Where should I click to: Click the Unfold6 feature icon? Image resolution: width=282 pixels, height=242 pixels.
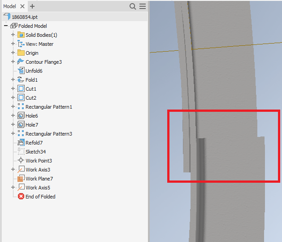pyautogui.click(x=21, y=70)
